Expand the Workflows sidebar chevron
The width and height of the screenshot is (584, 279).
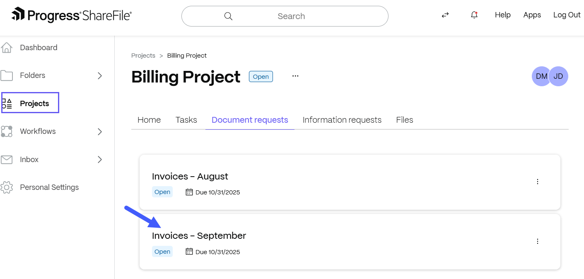pyautogui.click(x=99, y=131)
